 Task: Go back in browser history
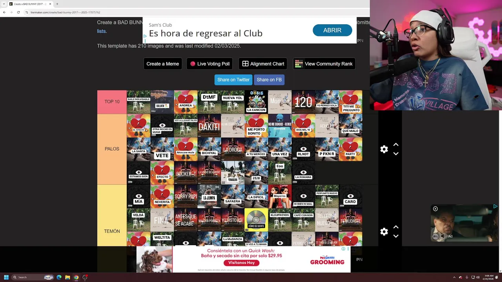[4, 12]
